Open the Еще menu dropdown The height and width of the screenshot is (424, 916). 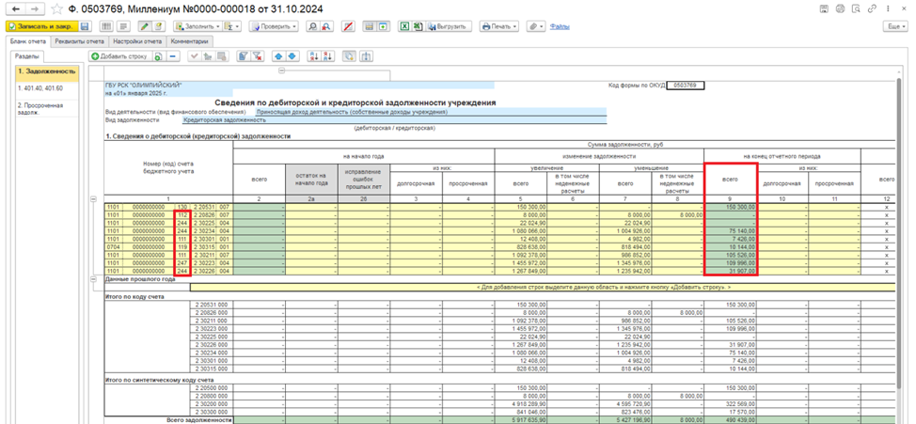896,27
